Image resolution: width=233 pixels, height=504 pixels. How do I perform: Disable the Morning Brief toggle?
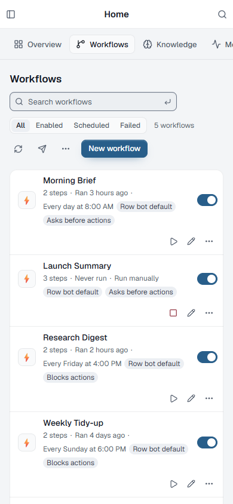(207, 200)
